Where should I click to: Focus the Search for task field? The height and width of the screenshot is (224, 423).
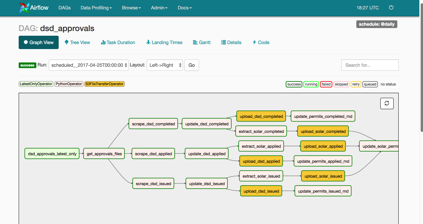(370, 65)
